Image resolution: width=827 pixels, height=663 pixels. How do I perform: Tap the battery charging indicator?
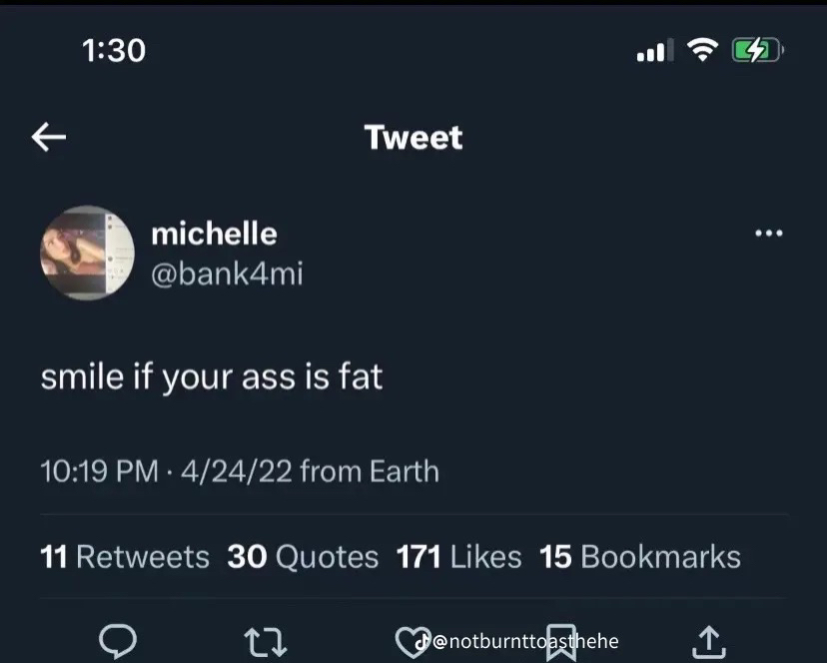(758, 49)
